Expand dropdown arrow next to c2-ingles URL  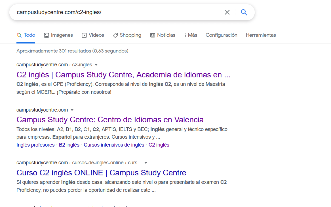96,65
